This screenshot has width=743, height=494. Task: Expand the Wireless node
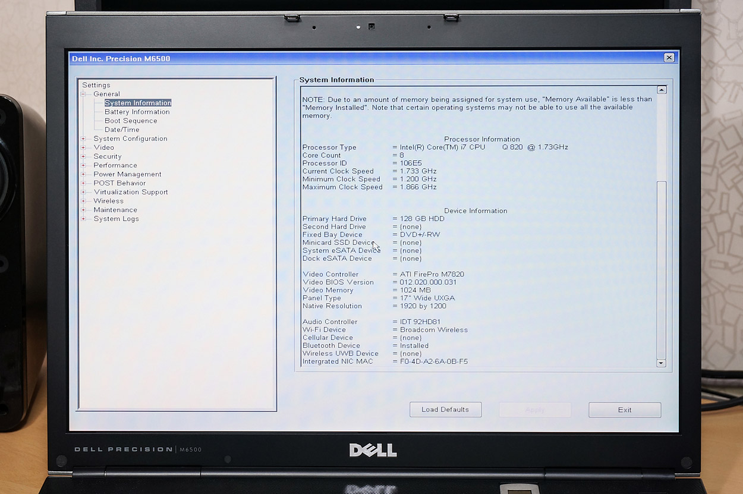[x=84, y=201]
